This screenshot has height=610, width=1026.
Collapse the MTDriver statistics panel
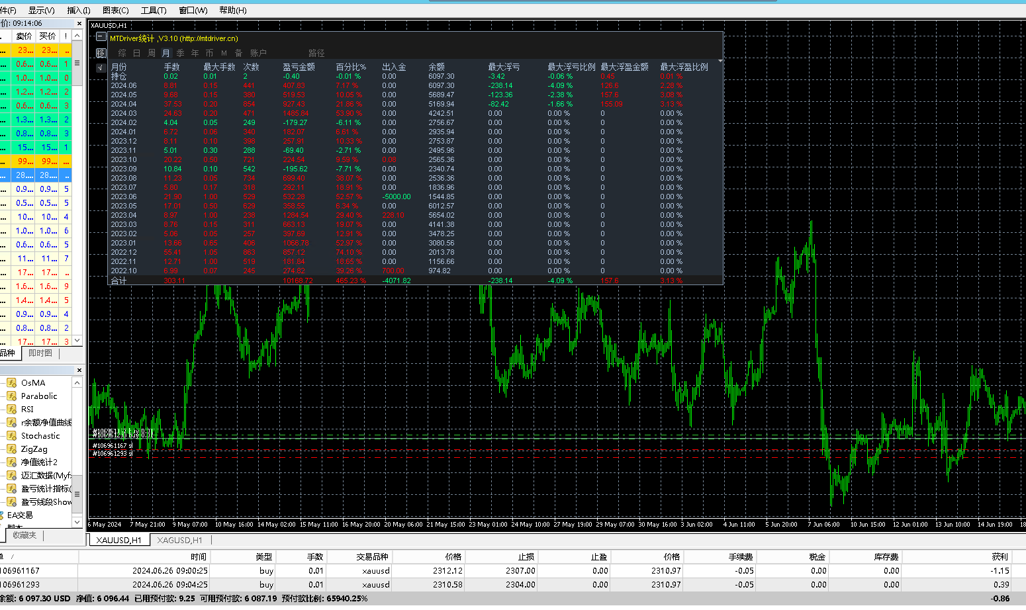(101, 38)
